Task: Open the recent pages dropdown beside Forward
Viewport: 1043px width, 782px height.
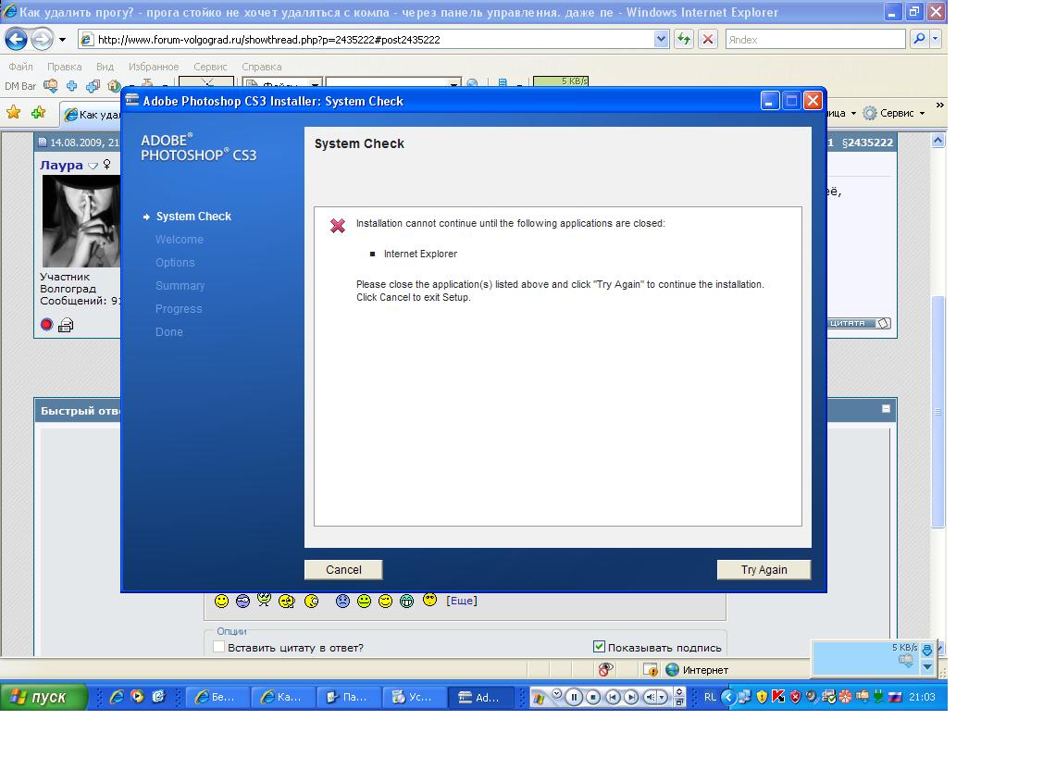Action: [63, 40]
